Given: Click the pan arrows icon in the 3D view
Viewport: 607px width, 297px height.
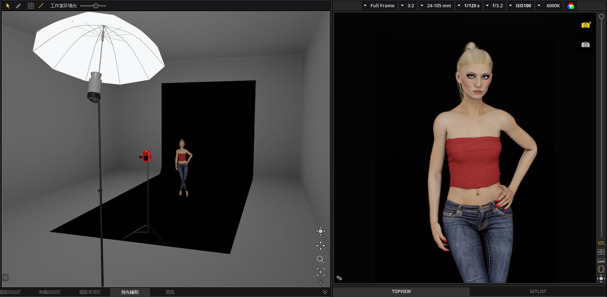Looking at the screenshot, I should tap(320, 246).
